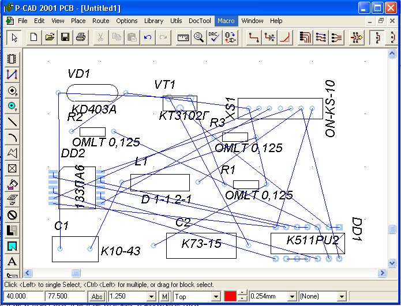Redo the last action

tap(163, 37)
